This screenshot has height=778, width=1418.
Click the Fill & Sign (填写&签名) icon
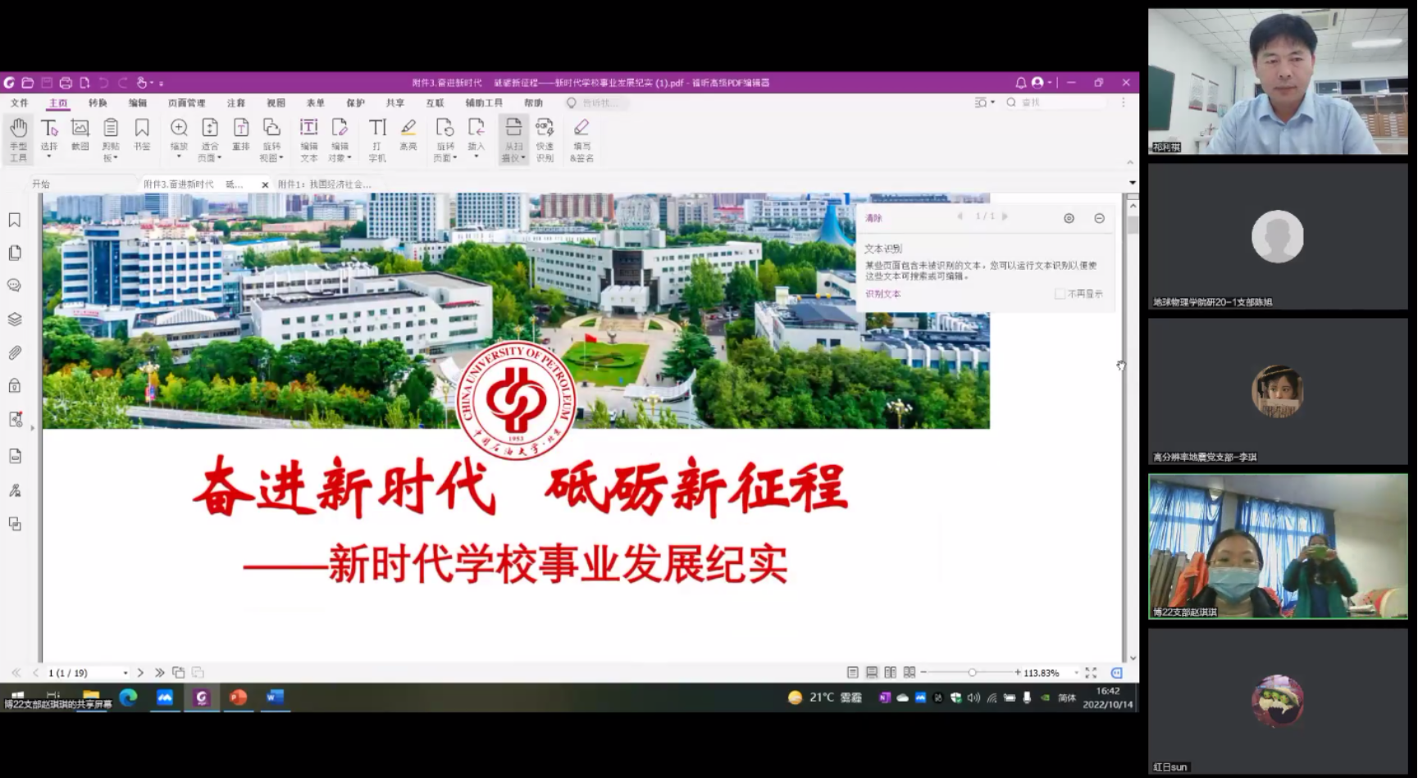[581, 138]
